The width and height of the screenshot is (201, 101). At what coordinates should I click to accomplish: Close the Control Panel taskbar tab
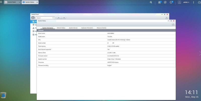tap(19, 2)
